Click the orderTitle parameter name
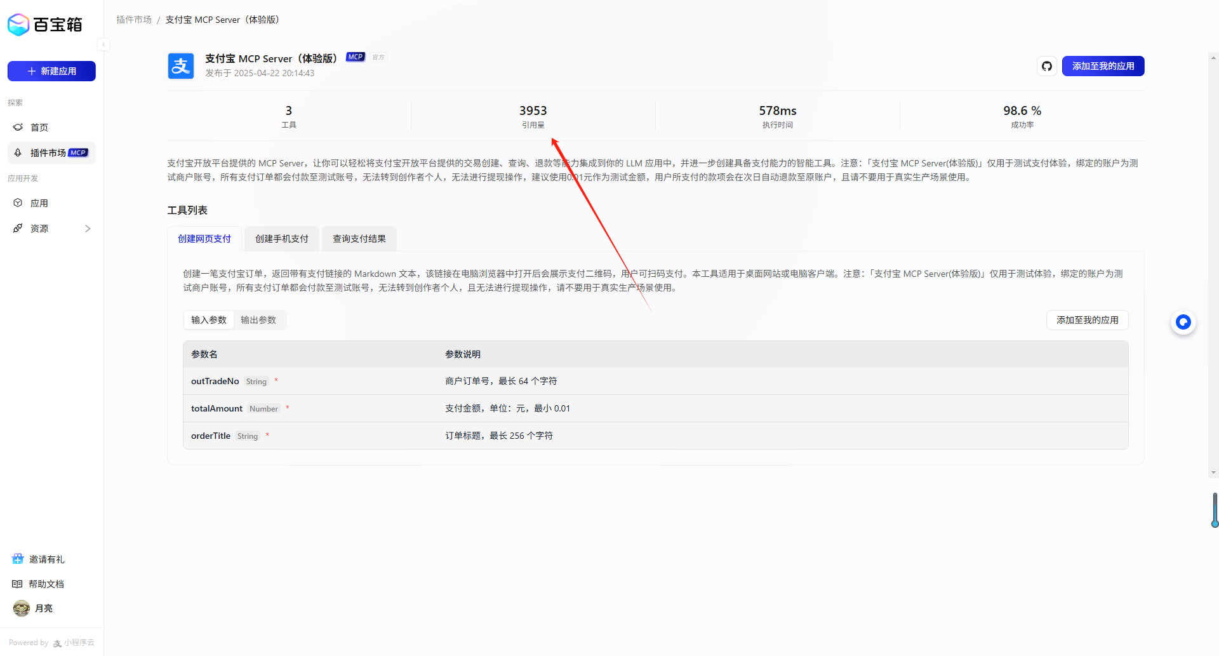Viewport: 1219px width, 656px height. pos(211,436)
